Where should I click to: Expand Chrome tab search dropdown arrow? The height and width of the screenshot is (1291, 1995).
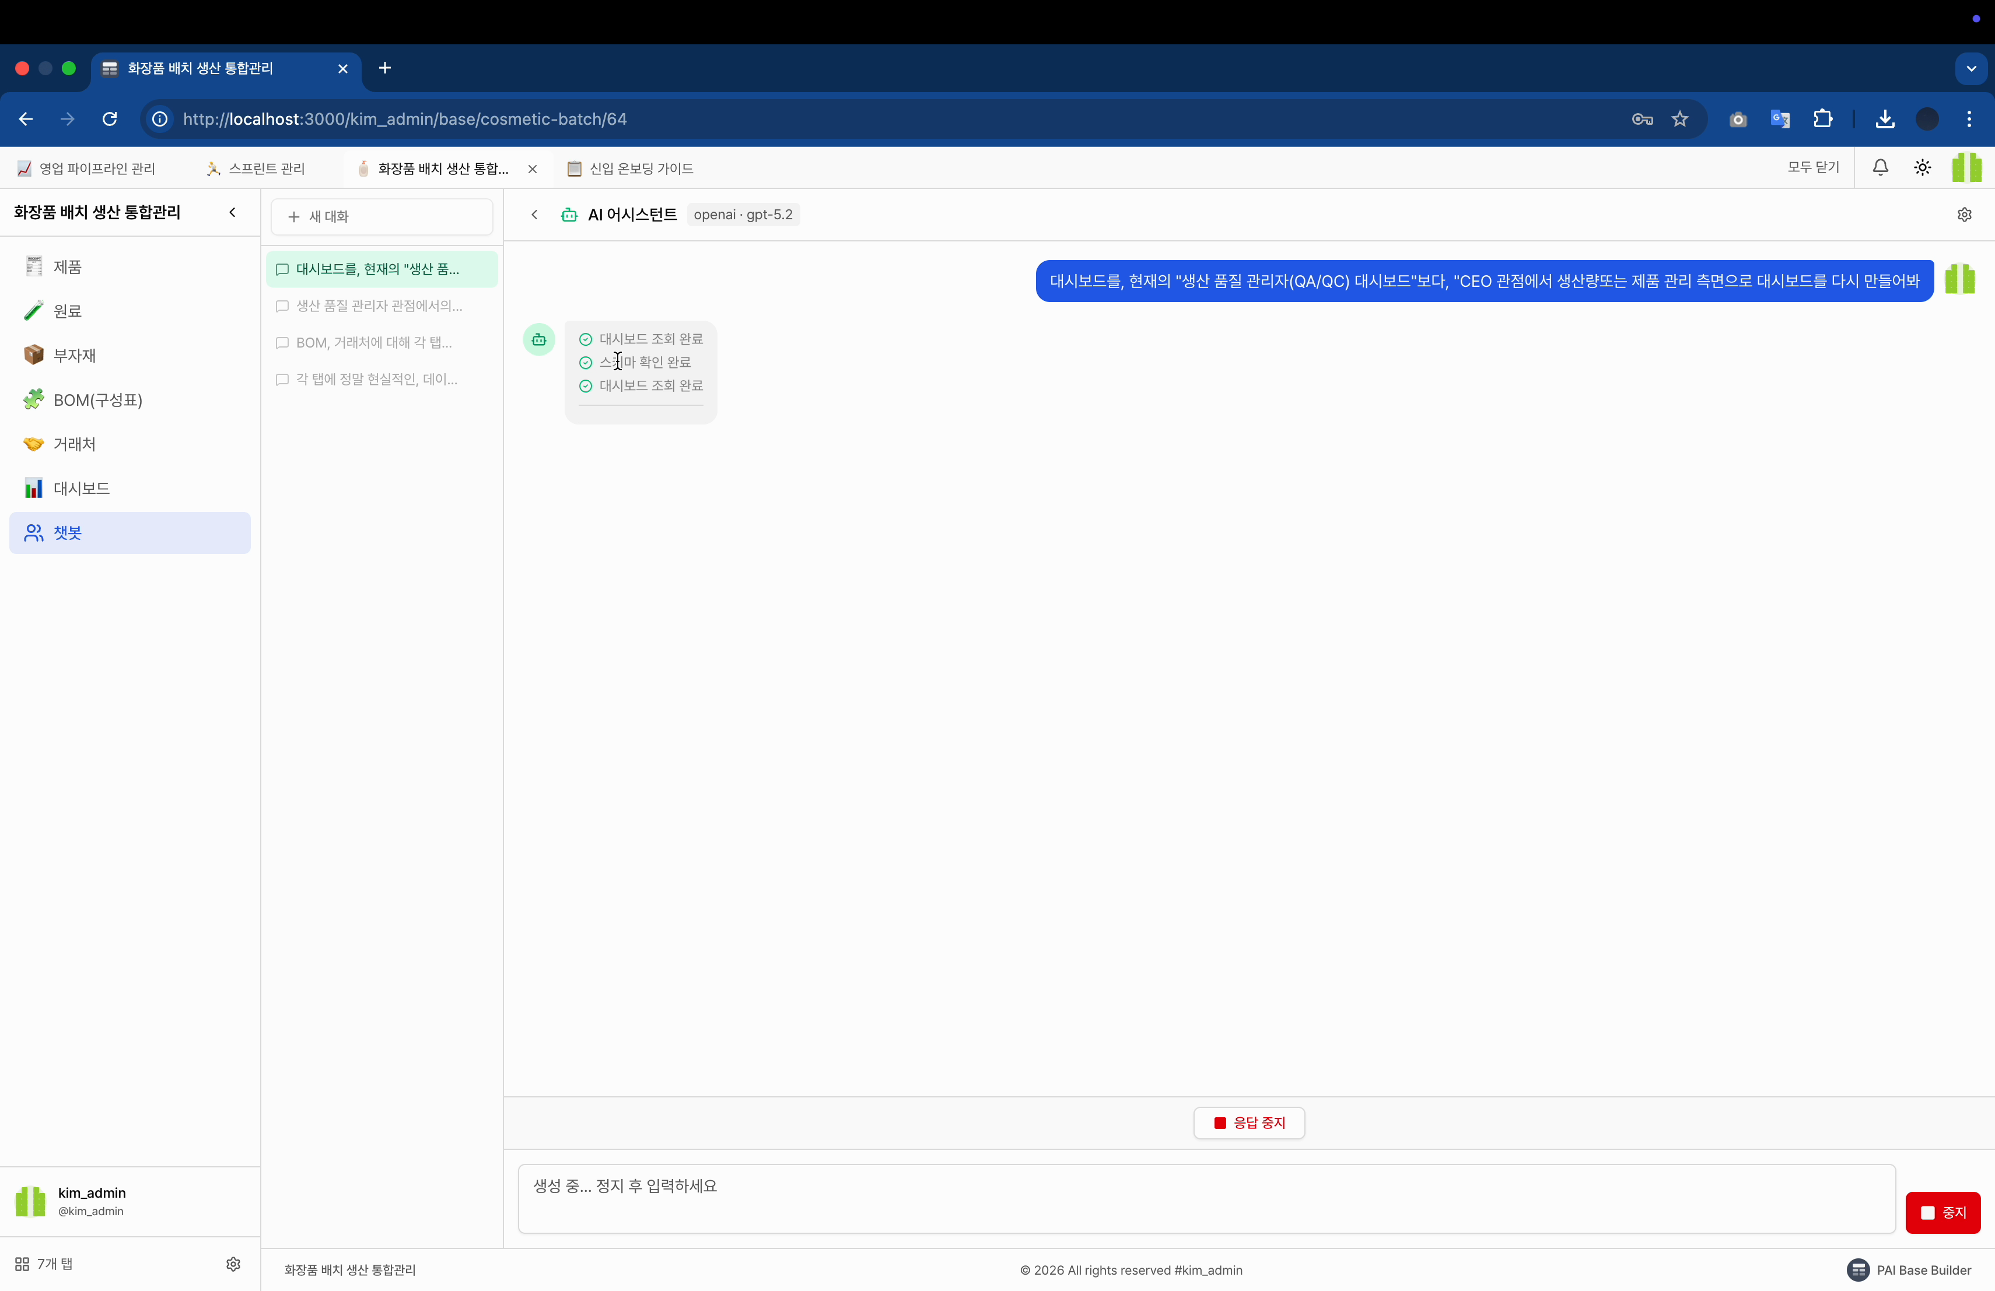pyautogui.click(x=1971, y=69)
